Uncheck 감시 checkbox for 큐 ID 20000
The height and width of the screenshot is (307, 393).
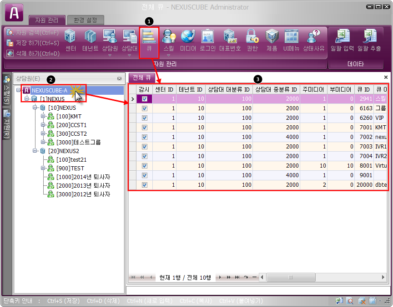[145, 185]
